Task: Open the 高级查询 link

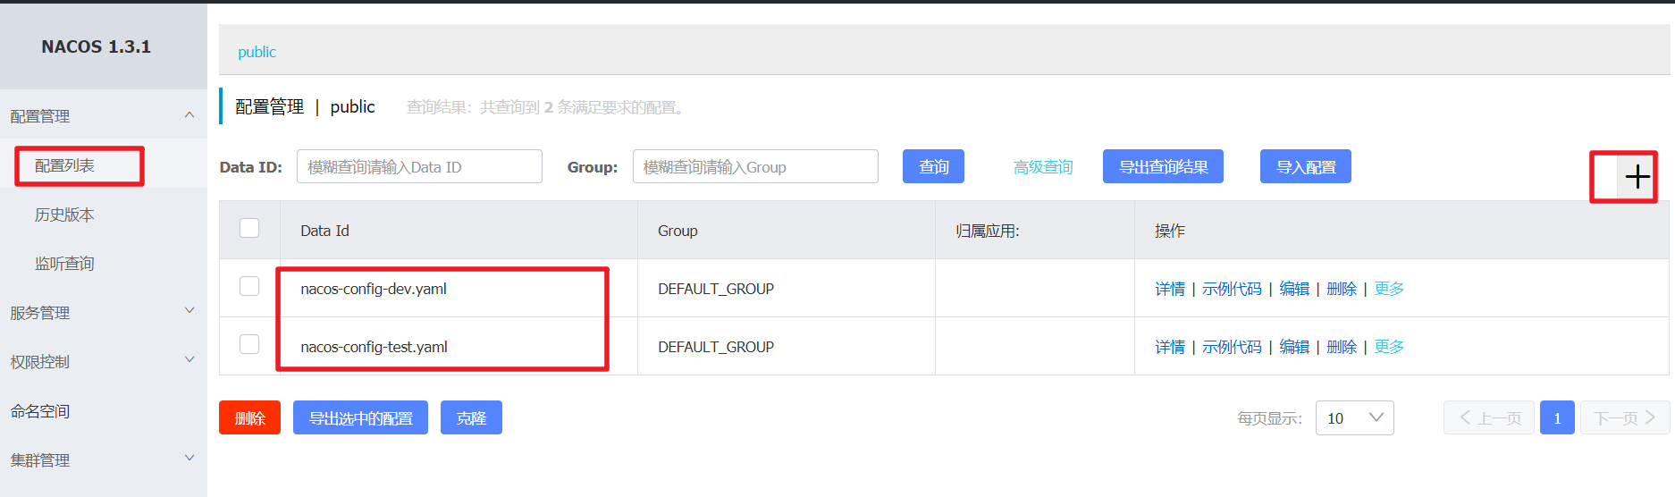Action: [1043, 167]
